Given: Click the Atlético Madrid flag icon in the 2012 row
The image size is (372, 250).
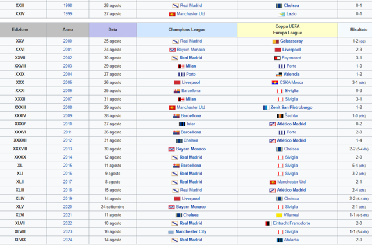Looking at the screenshot, I should pos(273,141).
